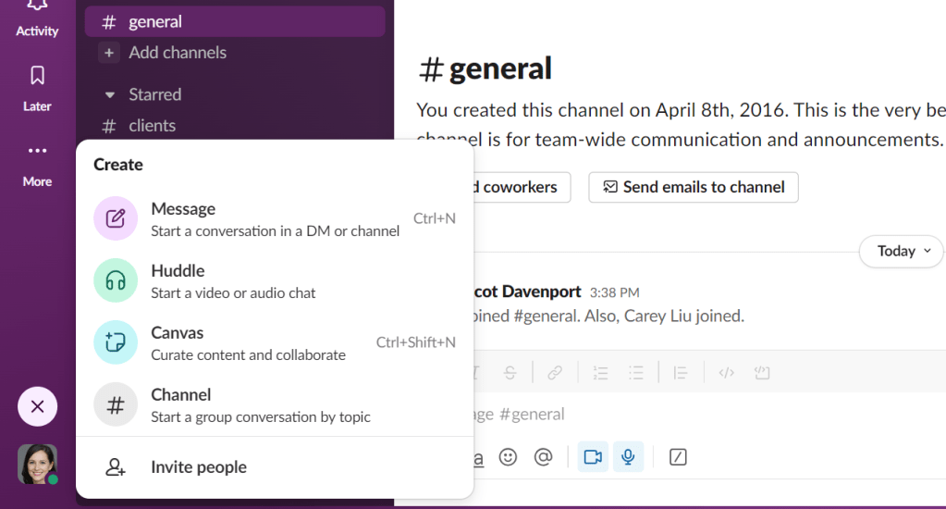Collapse the Starred section

point(110,94)
